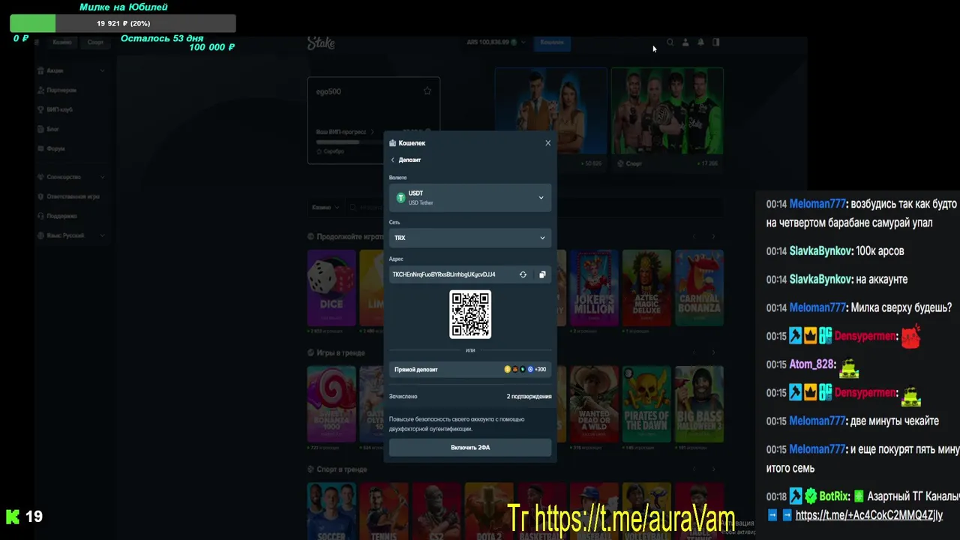
Task: Open Прямой депозит option
Action: [470, 369]
